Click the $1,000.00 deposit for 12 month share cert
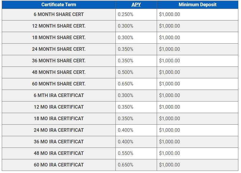 (x=169, y=26)
